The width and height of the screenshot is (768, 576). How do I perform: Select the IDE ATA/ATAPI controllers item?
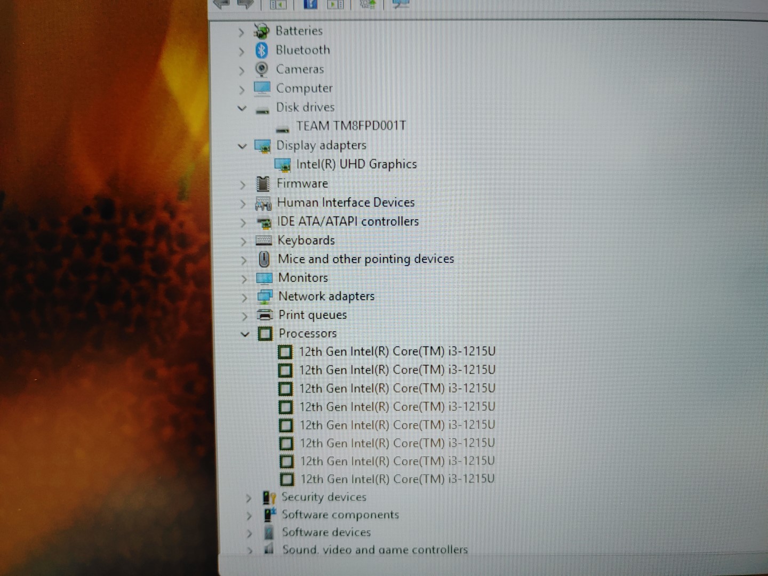point(348,221)
